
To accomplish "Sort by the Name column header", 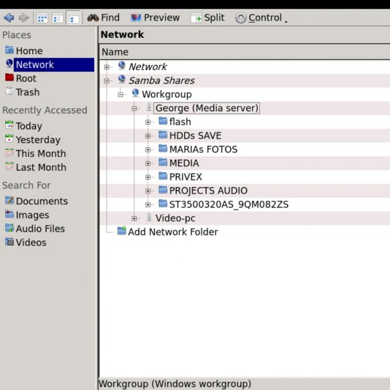I will point(244,52).
